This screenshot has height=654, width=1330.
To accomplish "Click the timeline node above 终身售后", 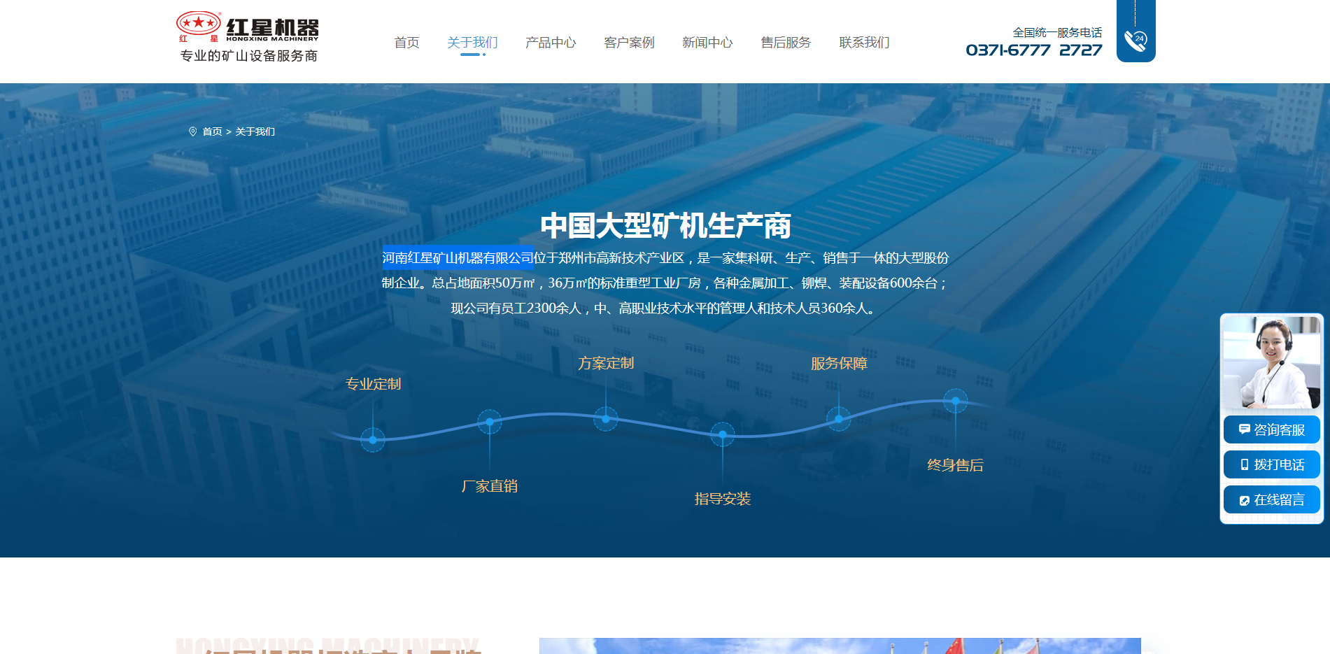I will click(956, 401).
